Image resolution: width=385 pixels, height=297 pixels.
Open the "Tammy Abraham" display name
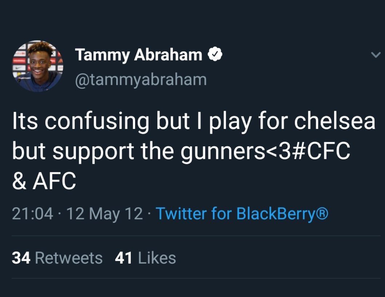(139, 55)
